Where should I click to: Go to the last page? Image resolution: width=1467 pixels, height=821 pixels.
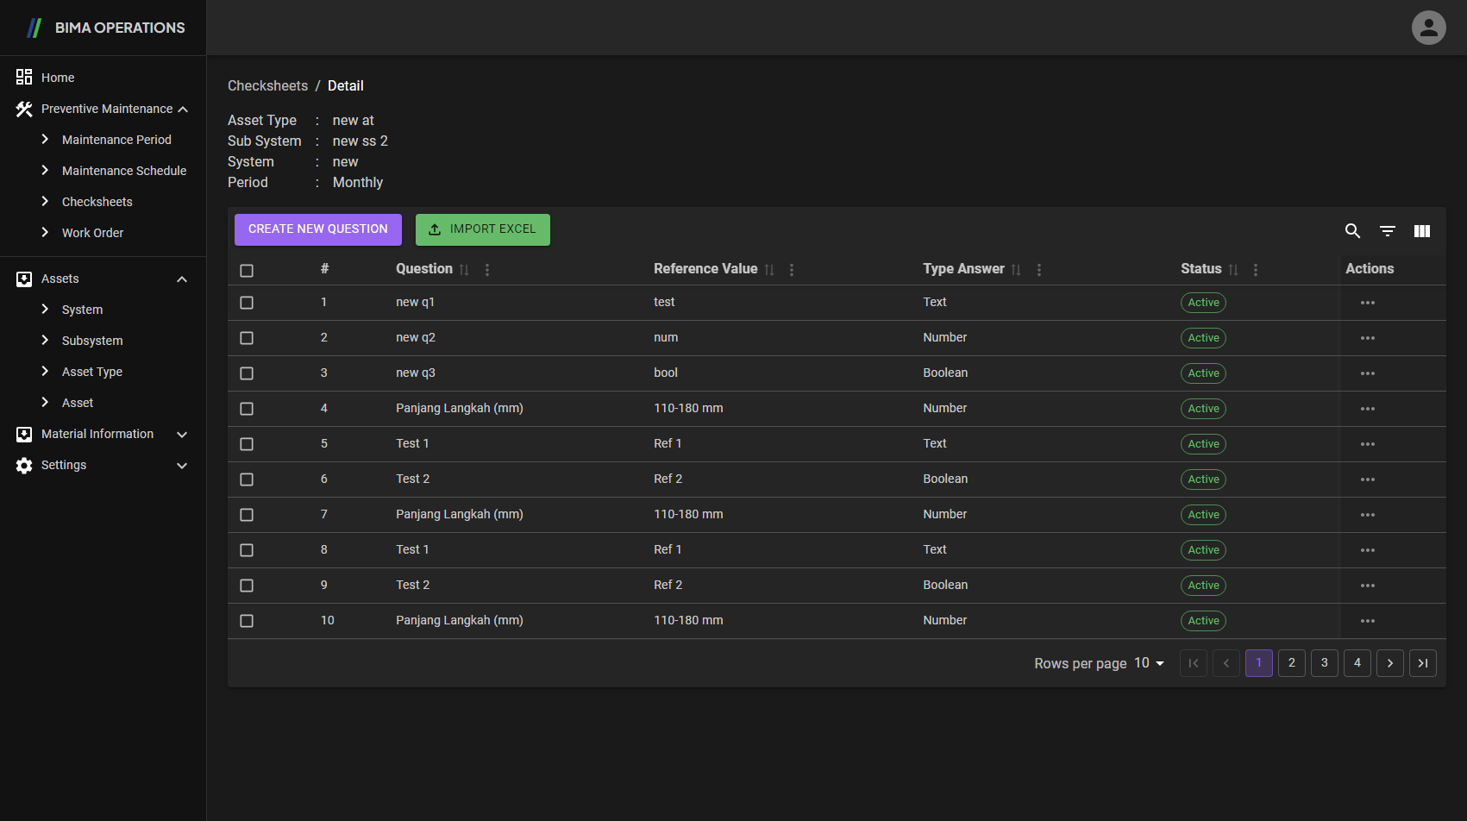point(1422,663)
